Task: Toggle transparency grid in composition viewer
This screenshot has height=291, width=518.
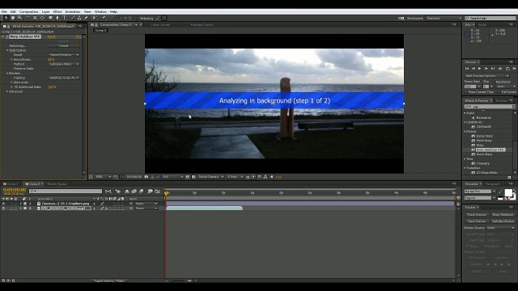Action: 193,177
